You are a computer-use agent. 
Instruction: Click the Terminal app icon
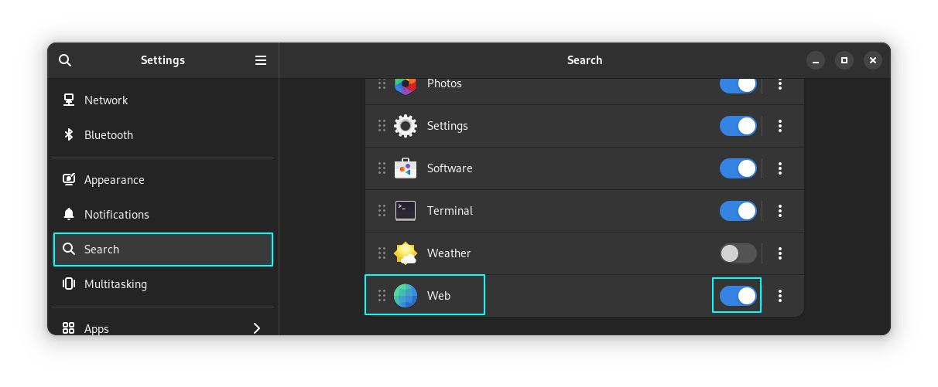pos(406,211)
